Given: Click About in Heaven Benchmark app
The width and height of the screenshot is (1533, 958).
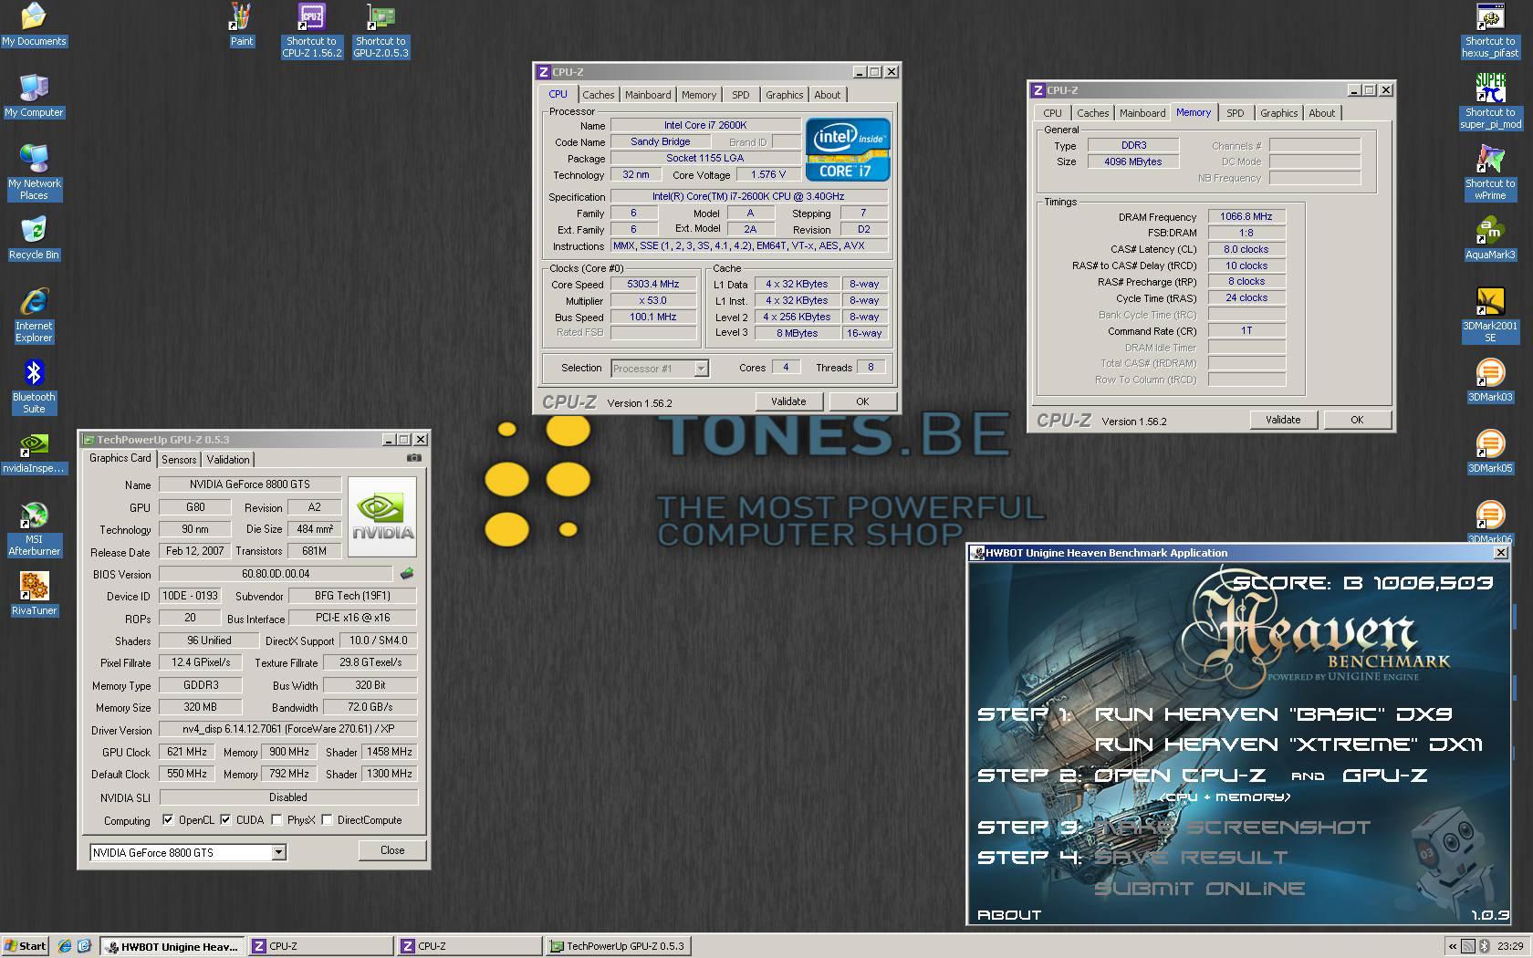Looking at the screenshot, I should (x=1009, y=914).
